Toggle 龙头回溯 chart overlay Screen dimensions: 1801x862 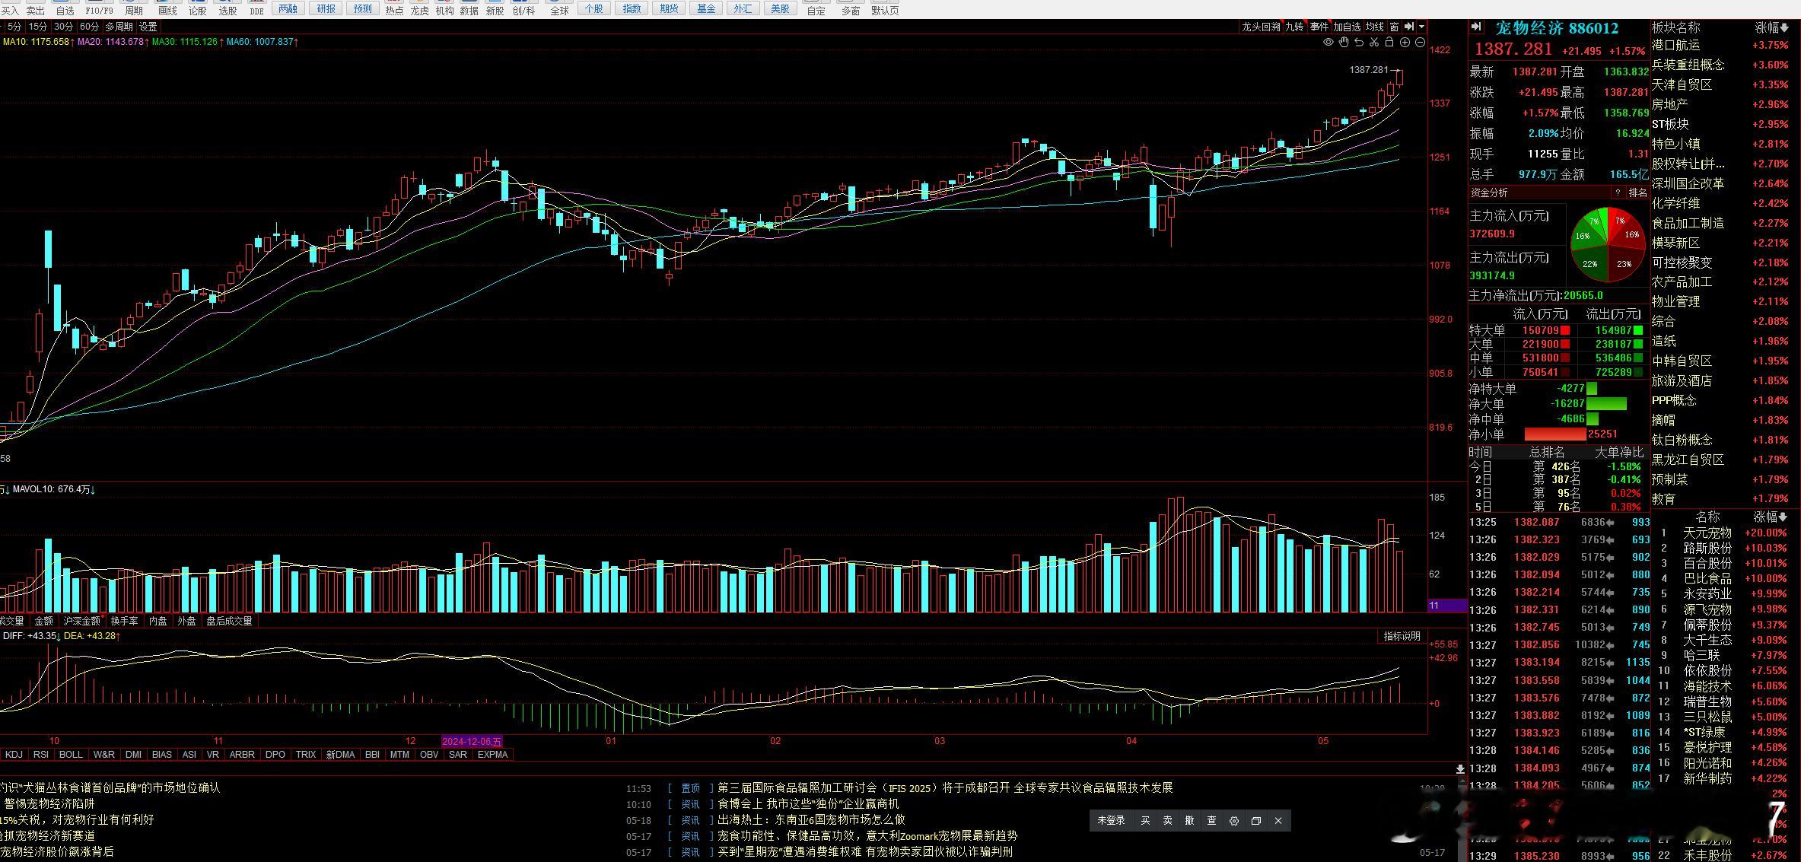[1262, 27]
